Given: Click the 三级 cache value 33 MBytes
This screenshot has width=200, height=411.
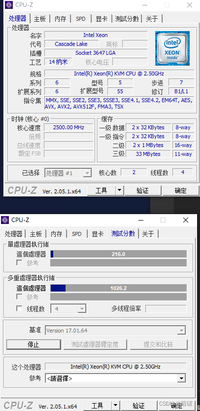Looking at the screenshot, I should (148, 154).
